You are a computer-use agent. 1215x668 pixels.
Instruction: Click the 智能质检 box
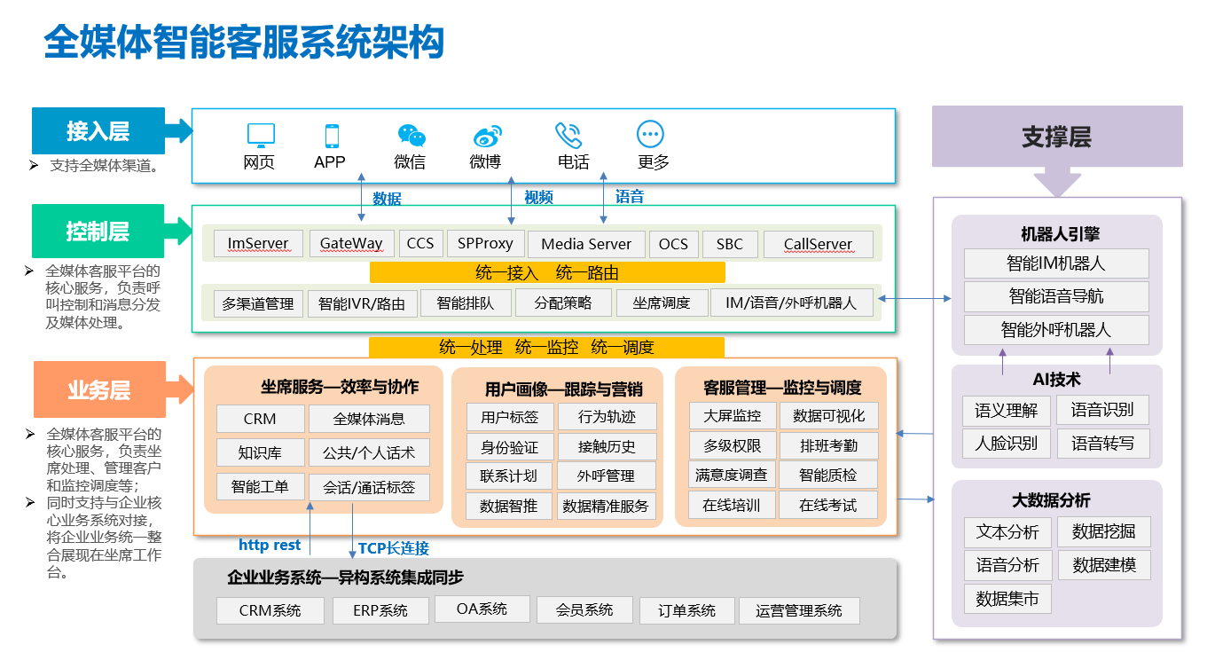pyautogui.click(x=829, y=475)
